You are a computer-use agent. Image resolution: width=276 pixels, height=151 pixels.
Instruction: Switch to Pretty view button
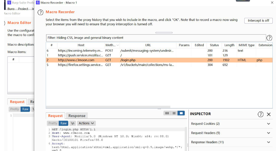(x=53, y=123)
